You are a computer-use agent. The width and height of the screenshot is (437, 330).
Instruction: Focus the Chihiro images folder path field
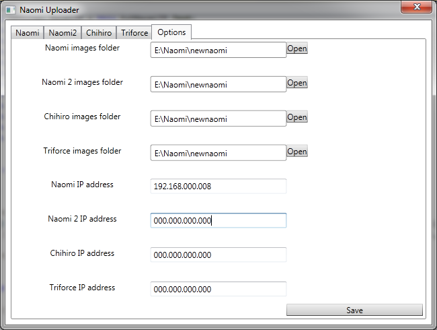[x=218, y=119]
